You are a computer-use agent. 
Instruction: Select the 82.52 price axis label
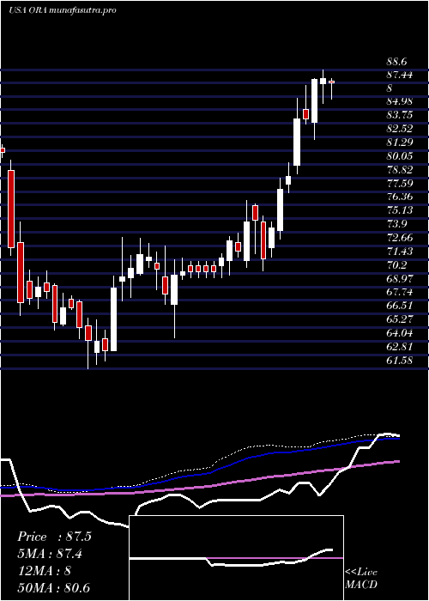point(400,129)
